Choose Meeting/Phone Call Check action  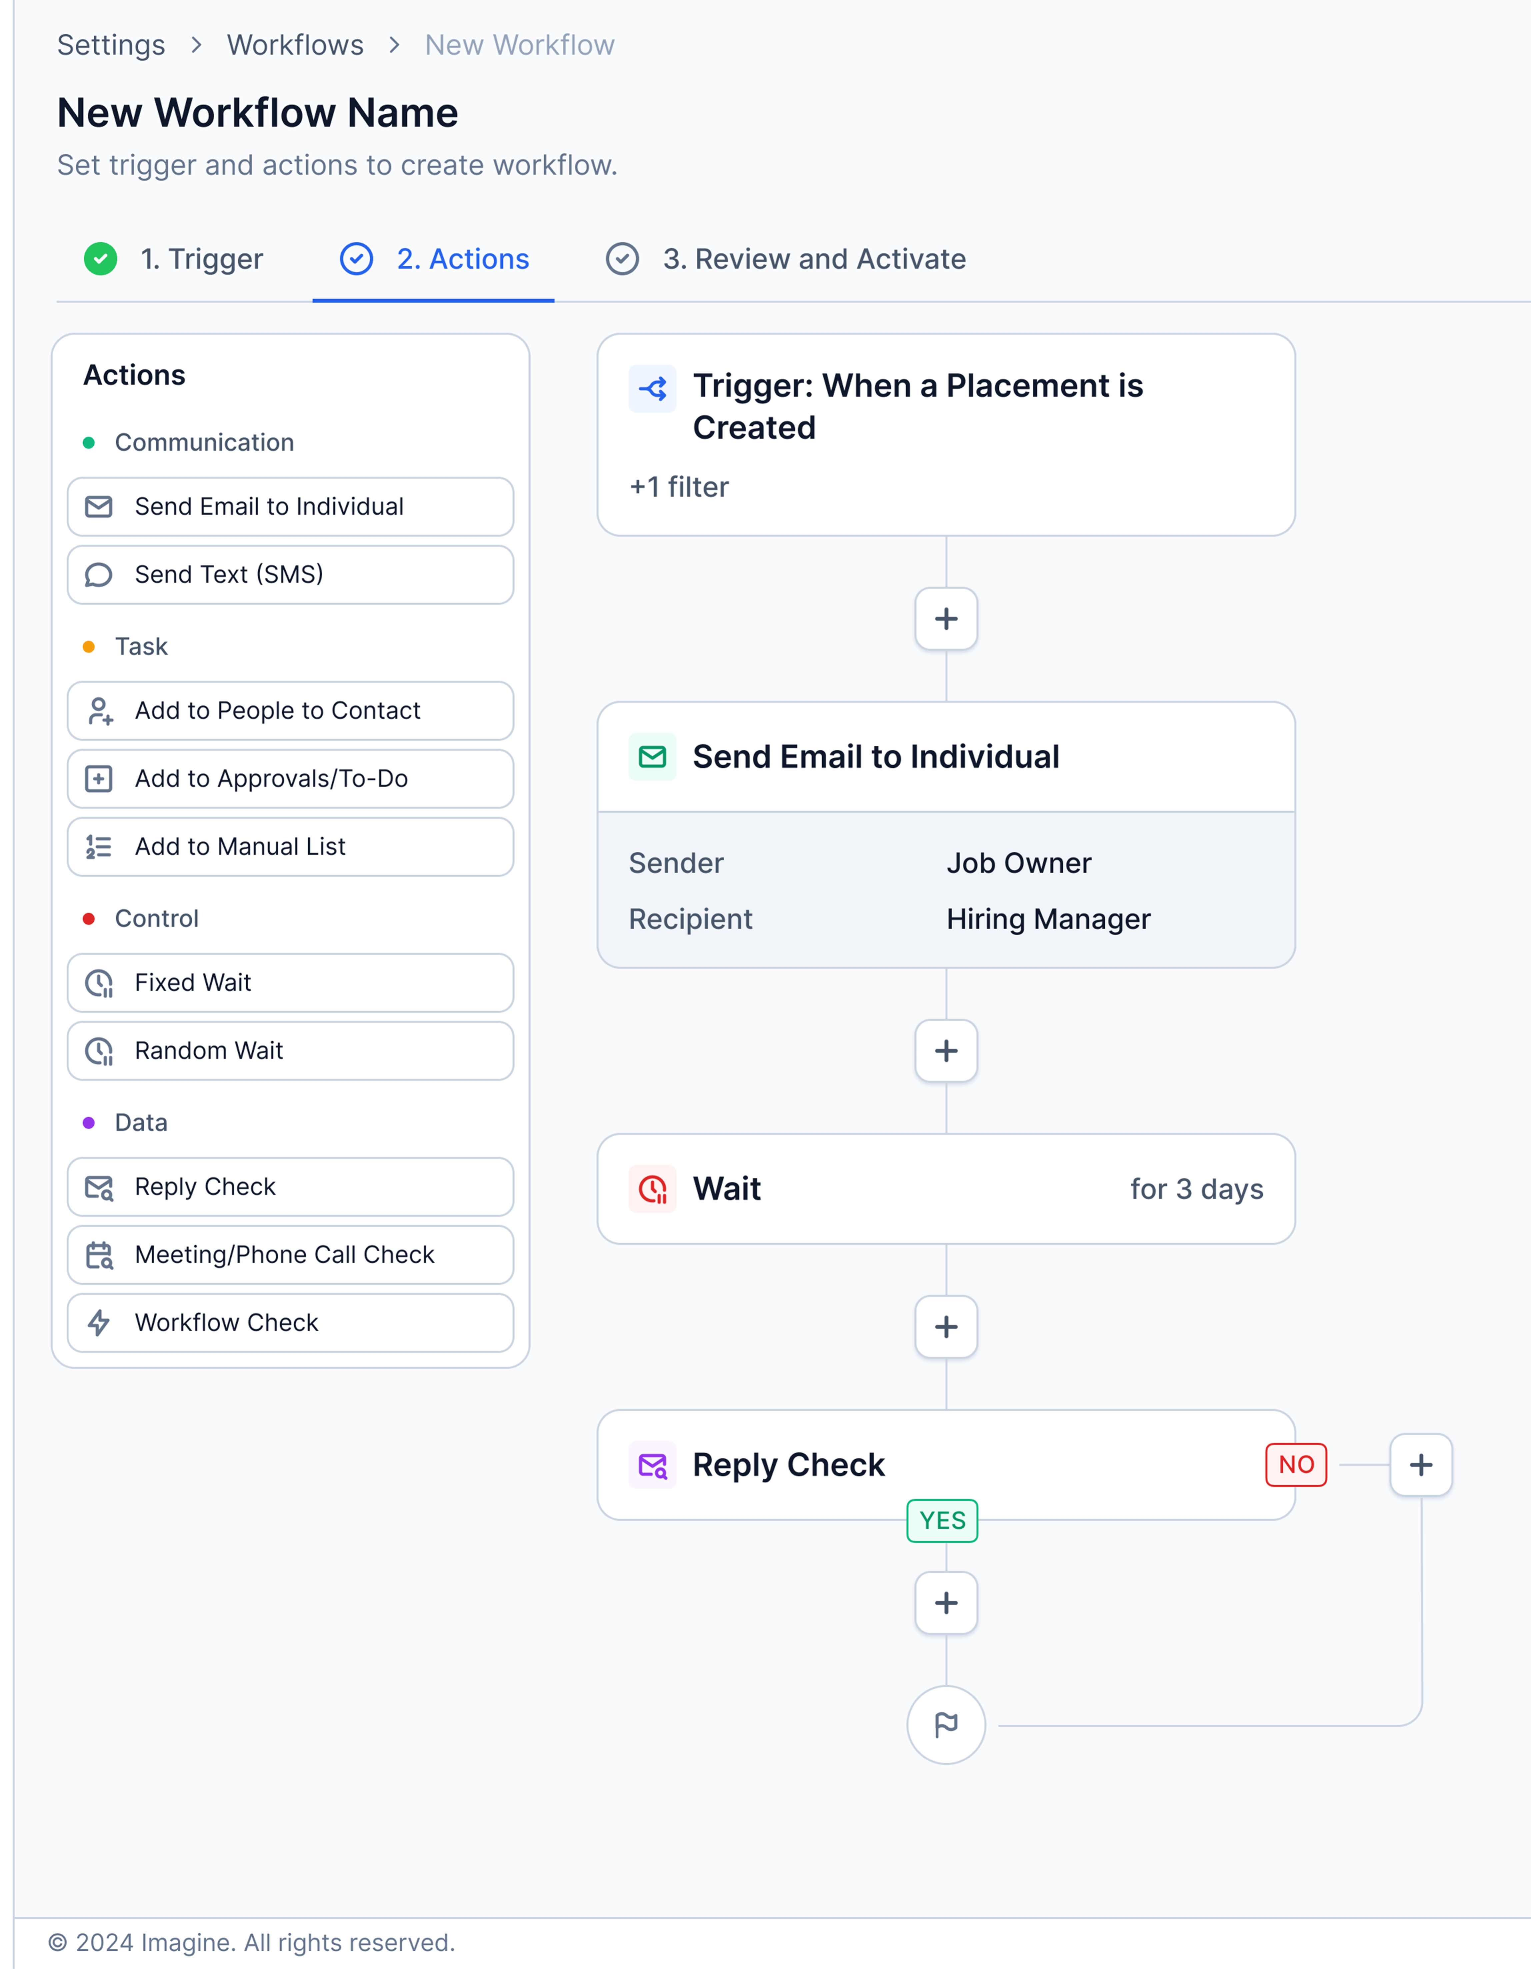point(290,1255)
